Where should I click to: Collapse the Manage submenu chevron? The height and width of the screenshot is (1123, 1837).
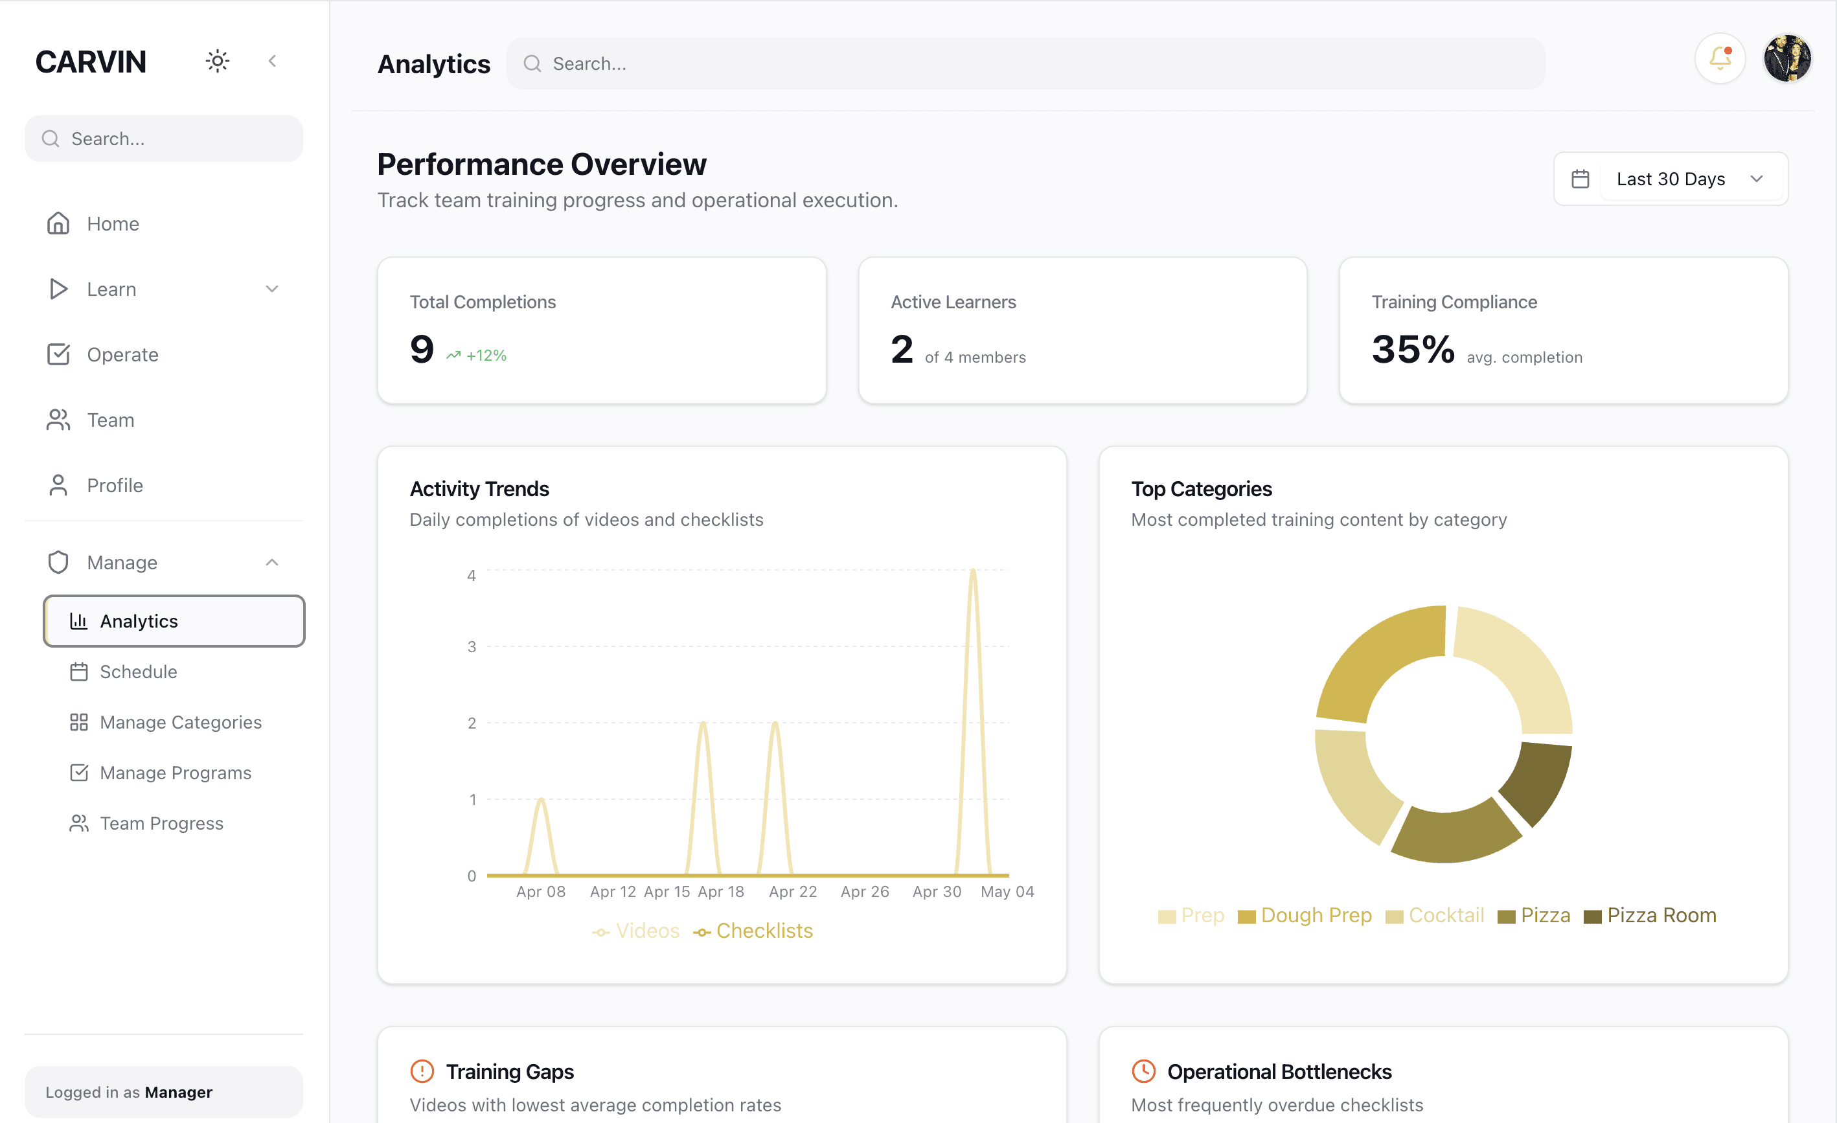click(272, 563)
